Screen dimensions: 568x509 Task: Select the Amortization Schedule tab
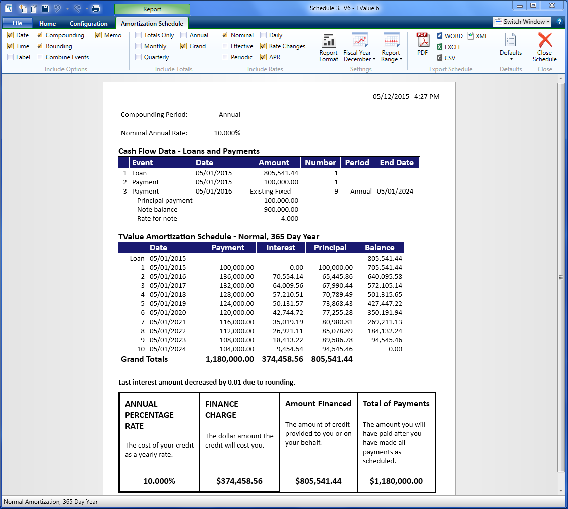(152, 23)
